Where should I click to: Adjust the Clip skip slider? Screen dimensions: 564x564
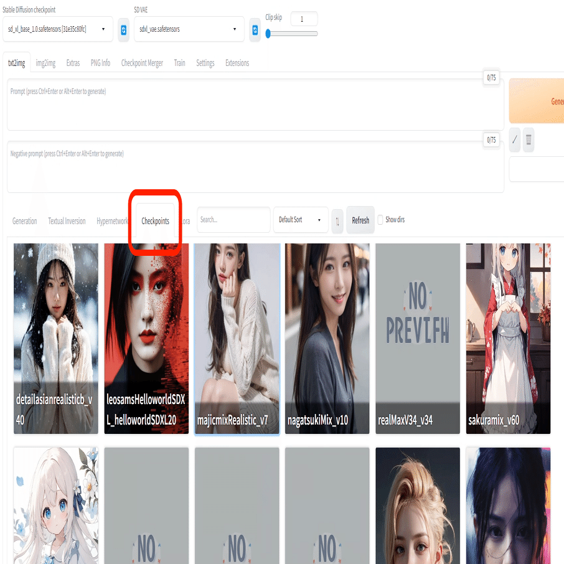coord(291,34)
